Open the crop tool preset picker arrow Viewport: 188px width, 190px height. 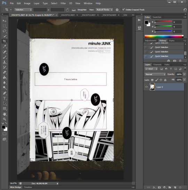11,10
